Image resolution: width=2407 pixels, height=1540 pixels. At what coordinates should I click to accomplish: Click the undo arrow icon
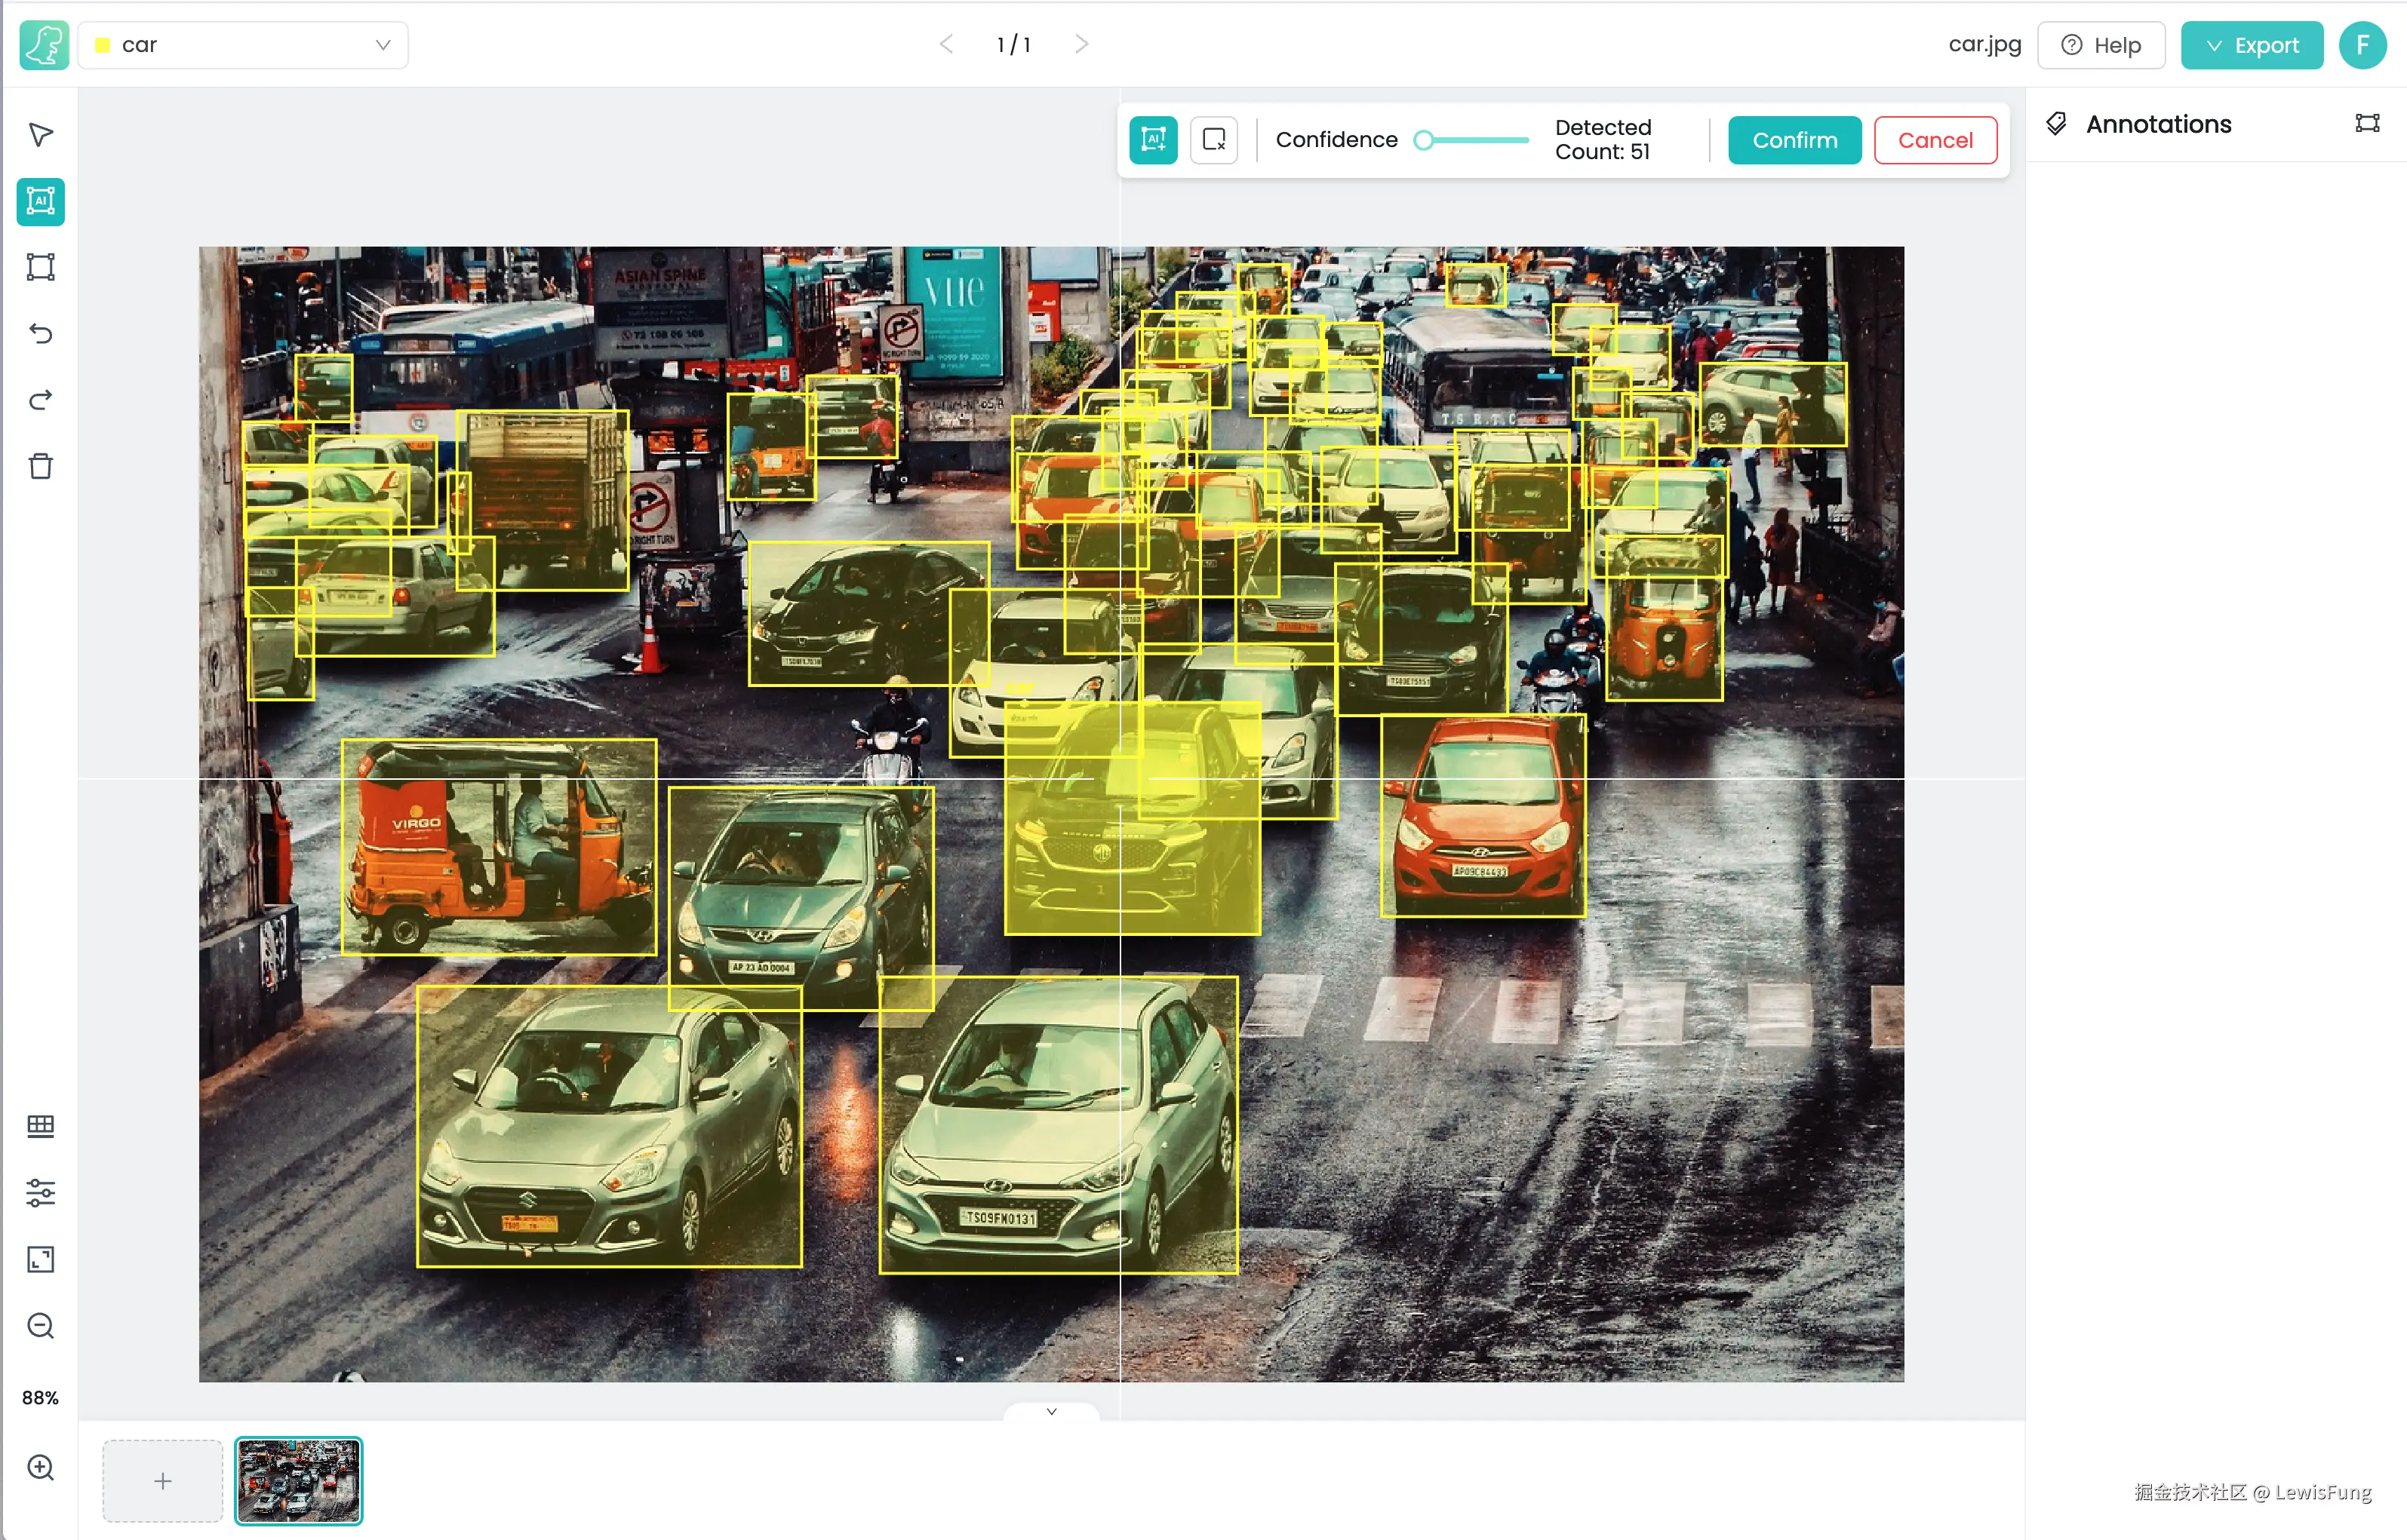(x=40, y=333)
